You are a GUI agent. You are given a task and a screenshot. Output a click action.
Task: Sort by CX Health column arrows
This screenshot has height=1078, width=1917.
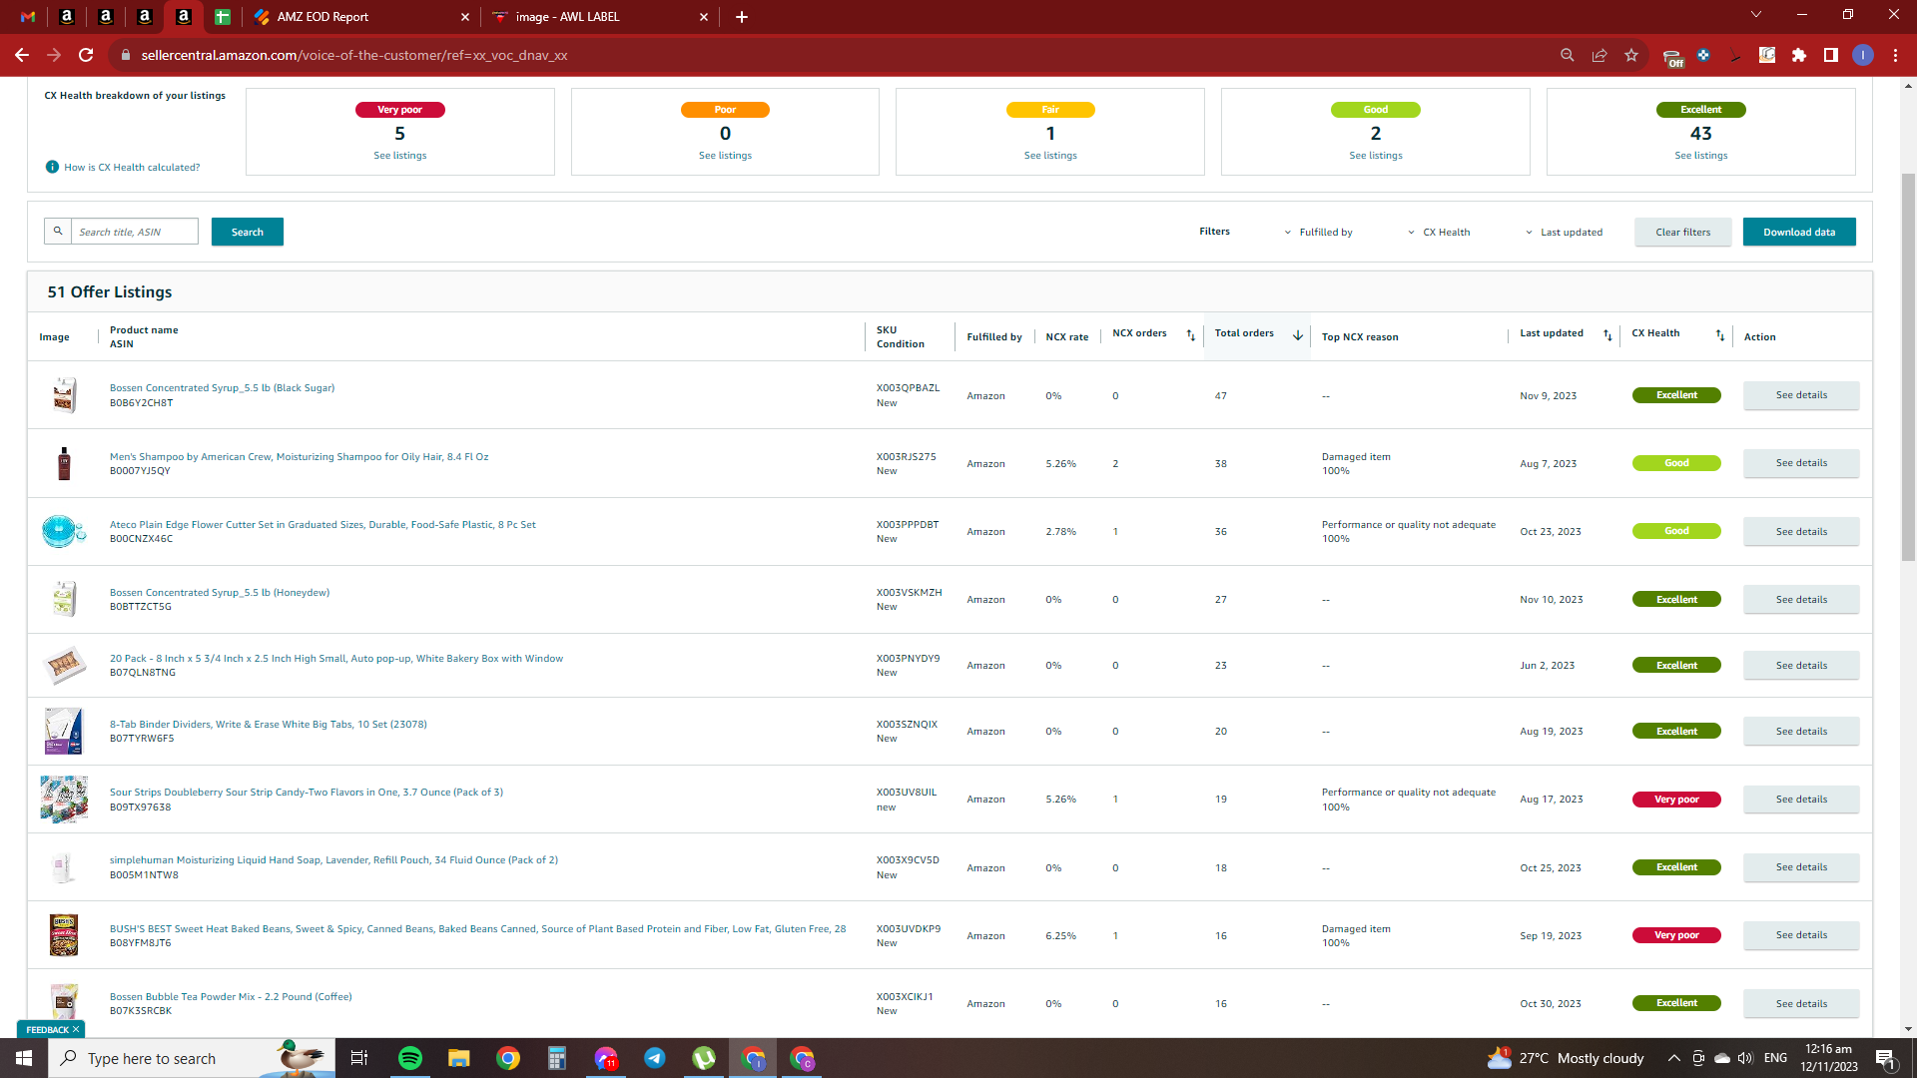1719,335
